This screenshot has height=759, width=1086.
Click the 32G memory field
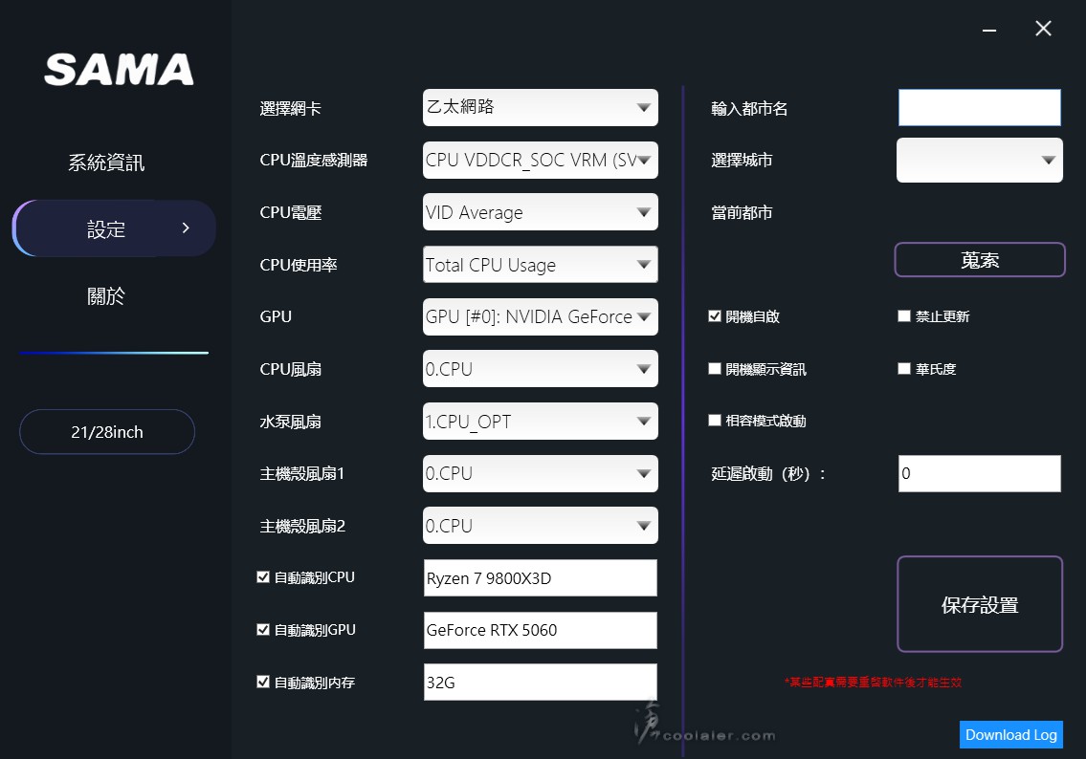[x=541, y=683]
